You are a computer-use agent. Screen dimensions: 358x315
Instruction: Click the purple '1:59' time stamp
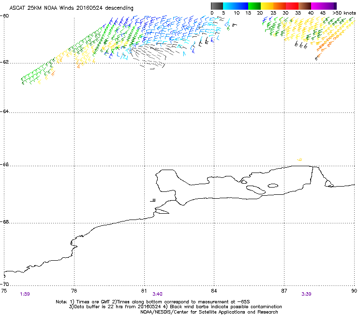(25, 294)
